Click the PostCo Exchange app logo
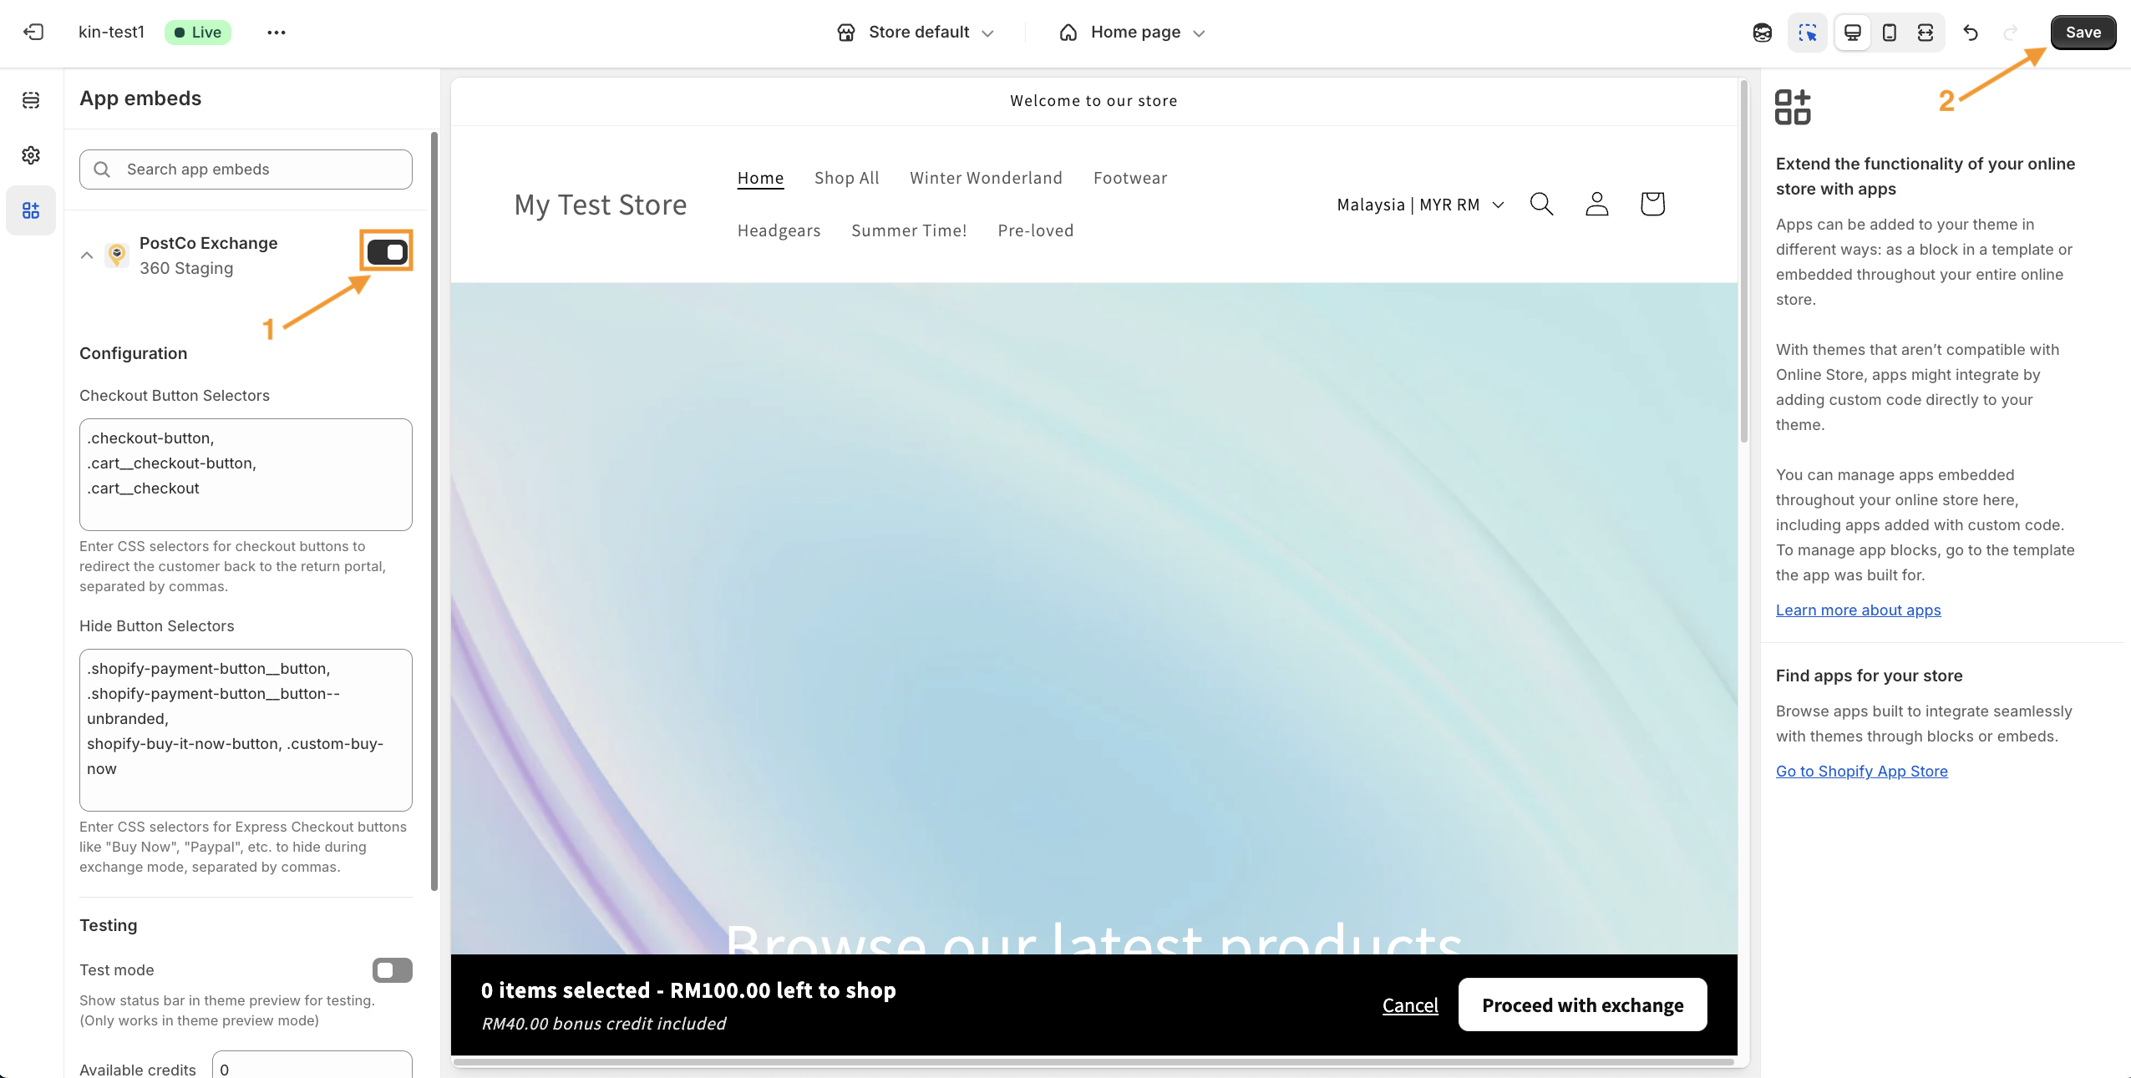This screenshot has height=1078, width=2131. pos(117,255)
